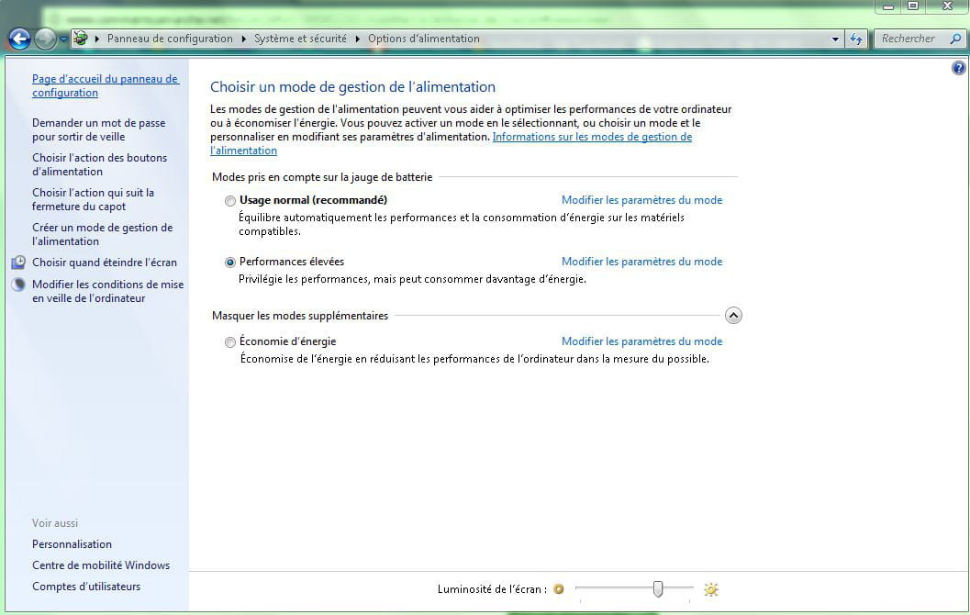This screenshot has height=615, width=970.
Task: Click the dim brightness icon
Action: tap(559, 589)
